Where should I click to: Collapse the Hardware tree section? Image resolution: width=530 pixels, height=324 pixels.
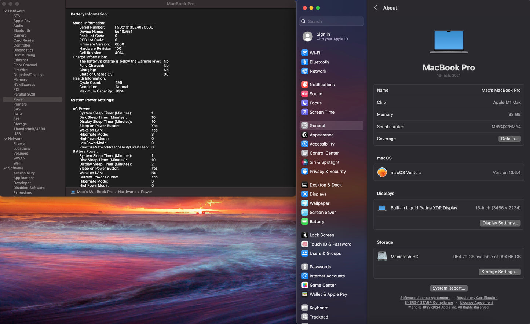pos(5,11)
